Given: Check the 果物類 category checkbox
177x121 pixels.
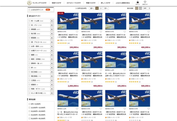Looking at the screenshot, I should (x=29, y=29).
